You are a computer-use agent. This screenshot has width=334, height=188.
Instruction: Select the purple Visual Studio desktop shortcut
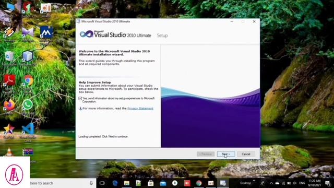[x=28, y=34]
